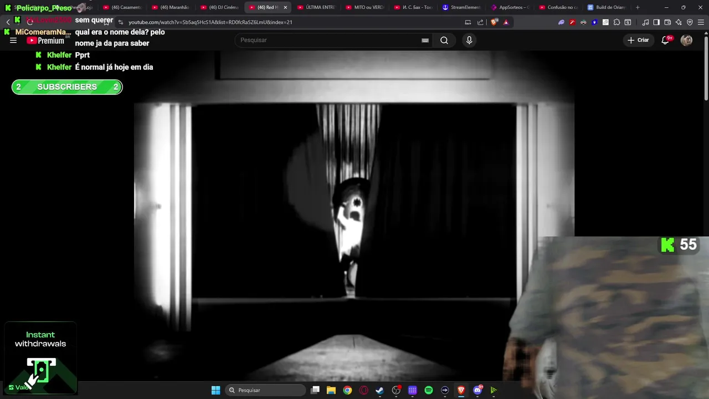Click the browser address bar URL
Viewport: 709px width, 399px height.
[x=210, y=22]
